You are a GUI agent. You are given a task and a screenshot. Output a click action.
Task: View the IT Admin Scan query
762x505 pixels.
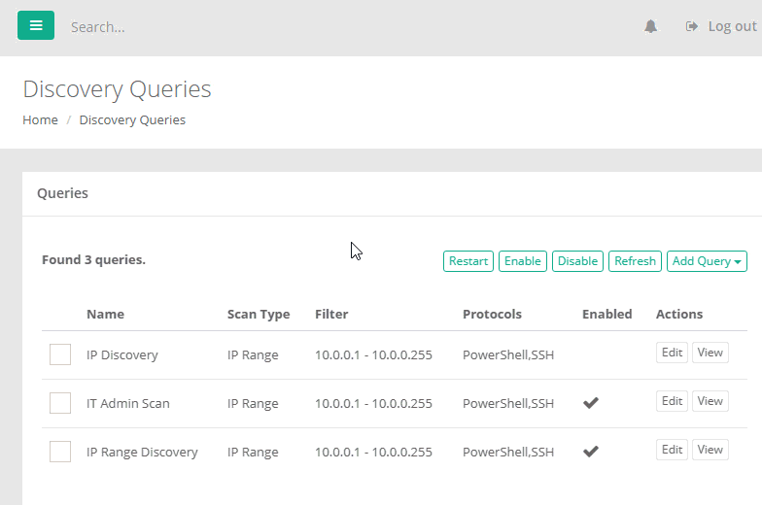tap(710, 401)
